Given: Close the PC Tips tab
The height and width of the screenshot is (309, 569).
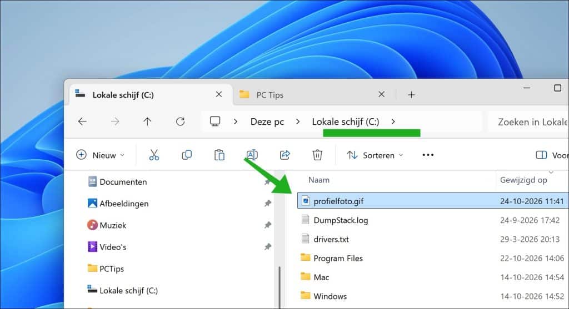Looking at the screenshot, I should [381, 94].
